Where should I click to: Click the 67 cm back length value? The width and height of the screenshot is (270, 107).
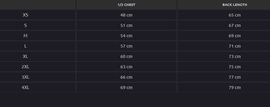click(x=235, y=25)
